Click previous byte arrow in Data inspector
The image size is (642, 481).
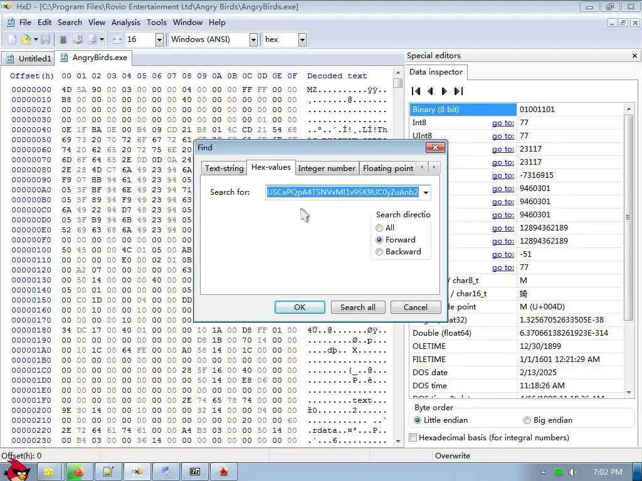430,91
